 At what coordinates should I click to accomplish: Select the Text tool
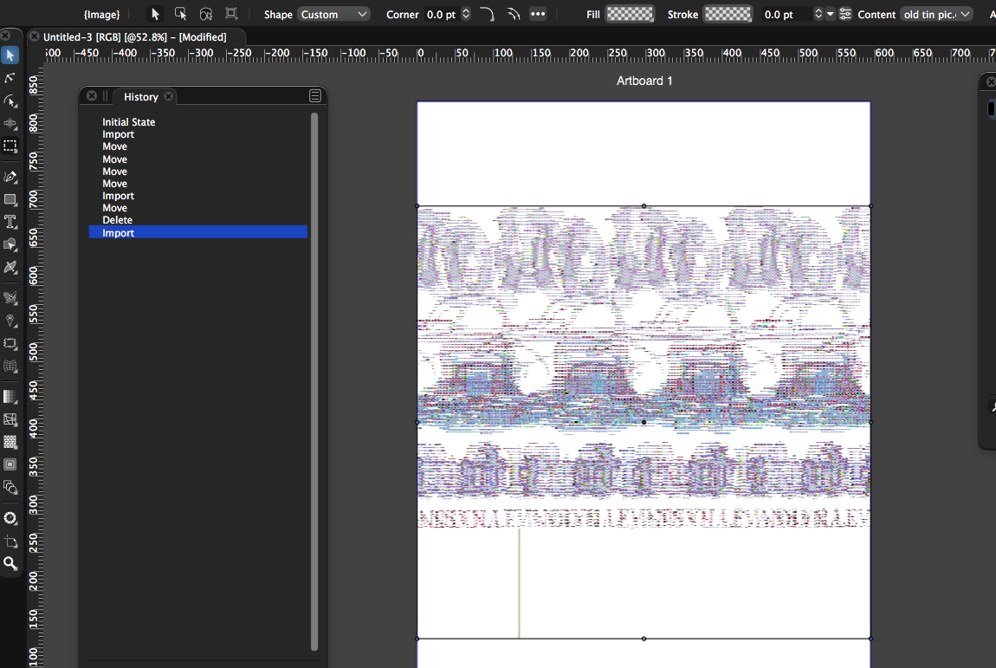click(x=10, y=222)
